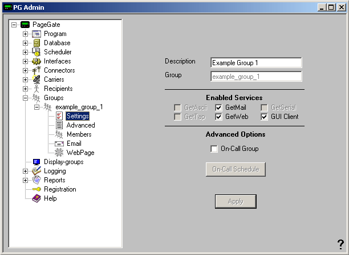This screenshot has height=255, width=349.
Task: Click the Description input field
Action: click(256, 63)
